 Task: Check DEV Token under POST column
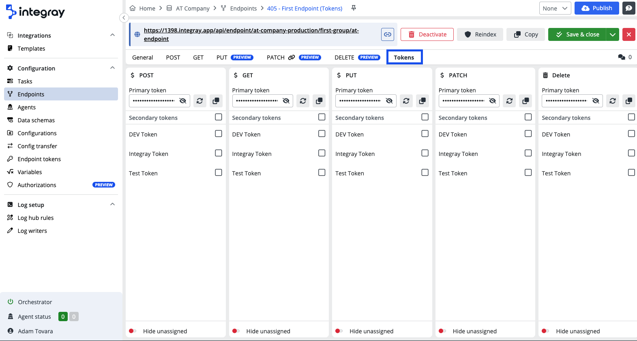(219, 134)
